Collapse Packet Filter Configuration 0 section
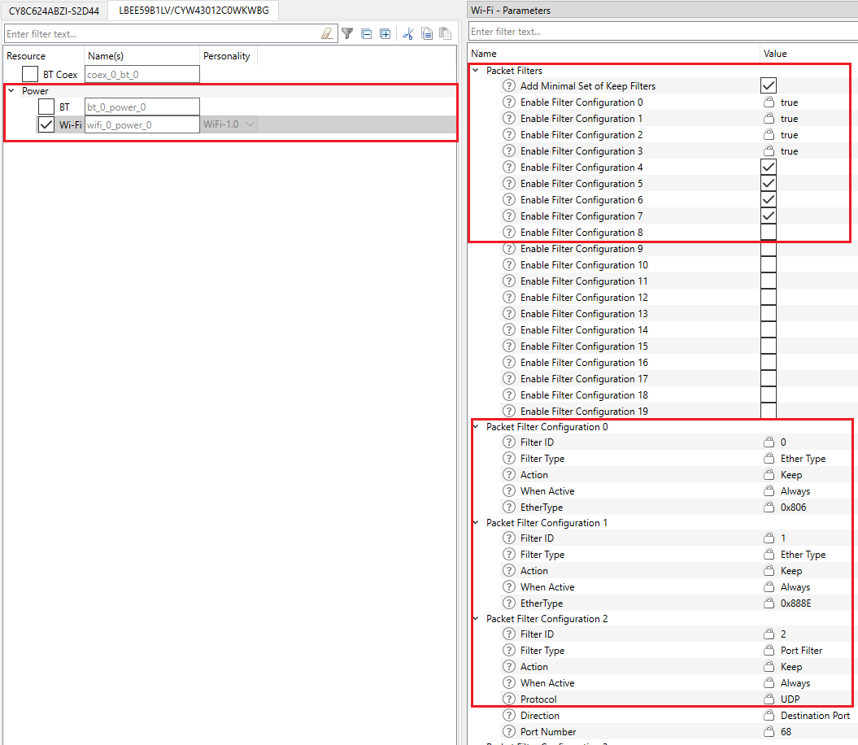 click(x=476, y=427)
